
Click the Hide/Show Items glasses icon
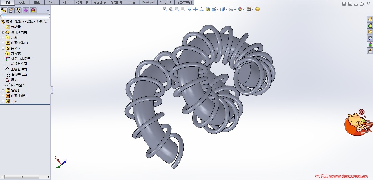[231, 9]
